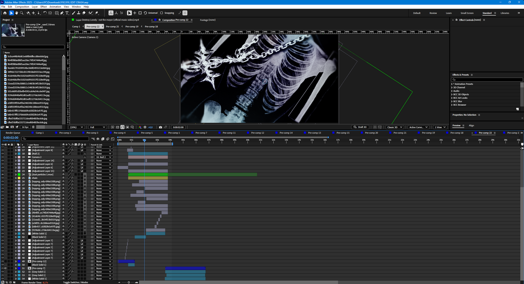Open the Render Queue panel
524x284 pixels.
tap(13, 133)
